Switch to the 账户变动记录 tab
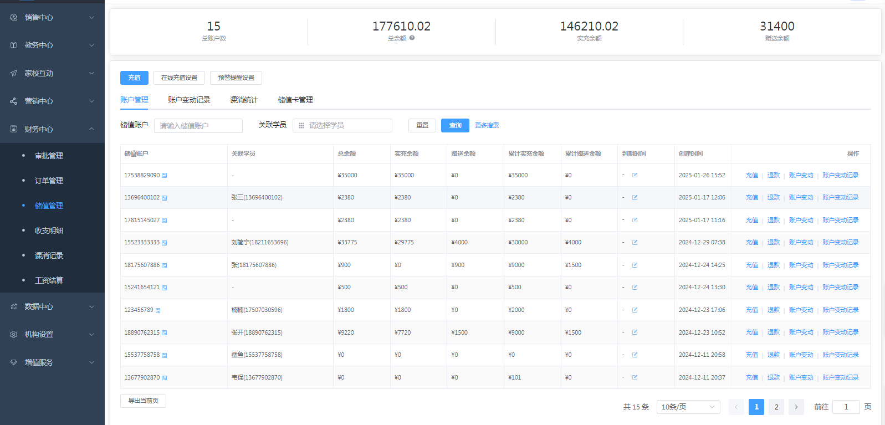 click(189, 100)
